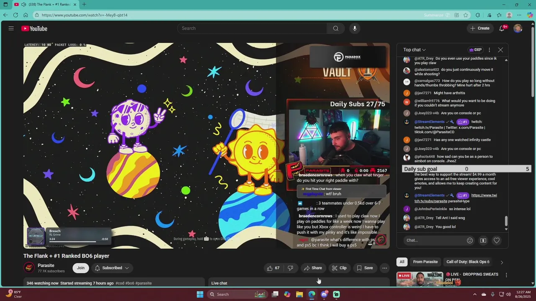The image size is (536, 301).
Task: Open the YouTube notifications bell
Action: pos(502,28)
